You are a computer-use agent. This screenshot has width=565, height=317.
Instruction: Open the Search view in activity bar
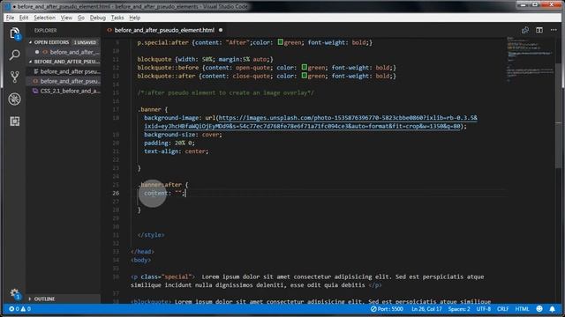pyautogui.click(x=14, y=55)
